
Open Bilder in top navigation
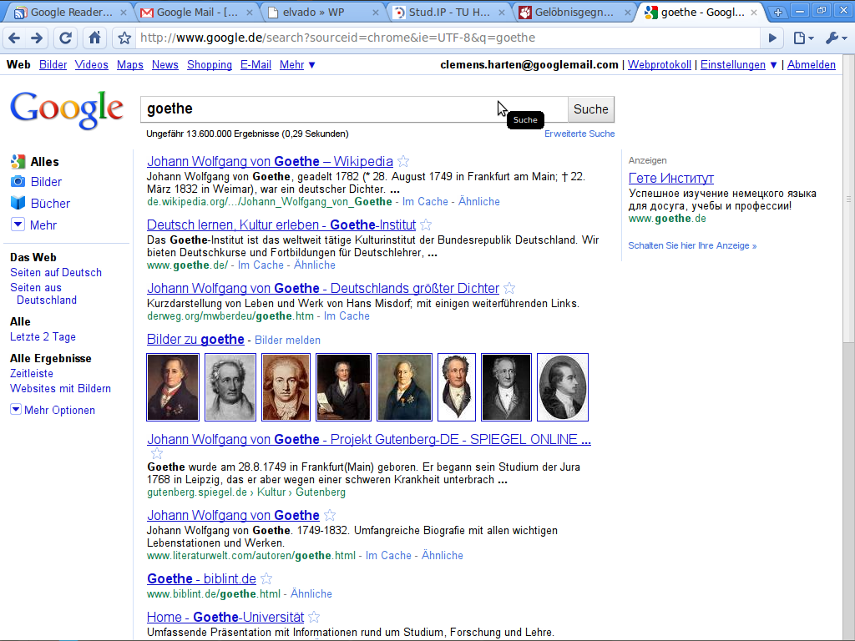pos(53,64)
